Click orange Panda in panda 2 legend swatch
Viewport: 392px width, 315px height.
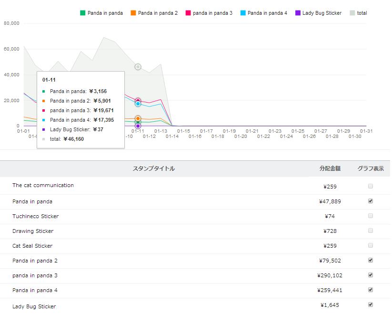click(133, 13)
